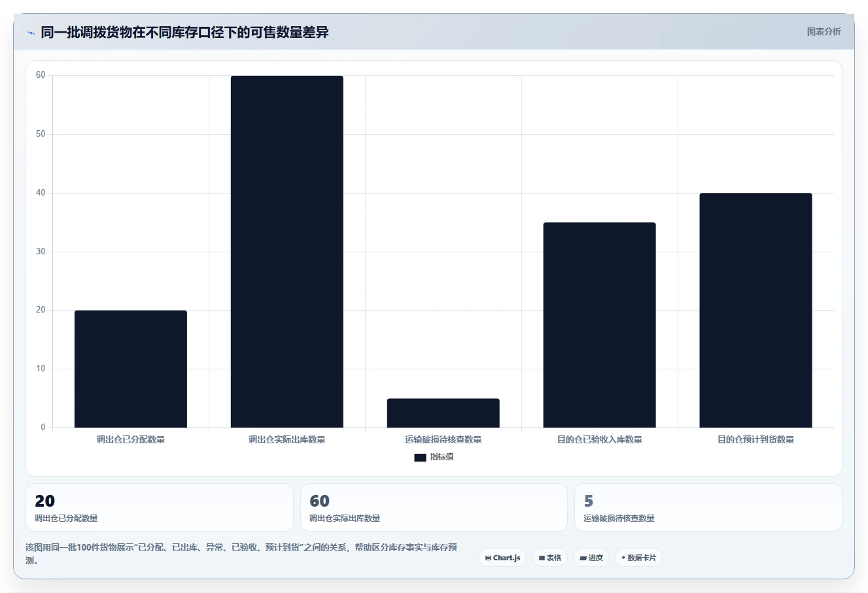This screenshot has width=868, height=593.
Task: Open the data card showing 20
Action: 160,507
